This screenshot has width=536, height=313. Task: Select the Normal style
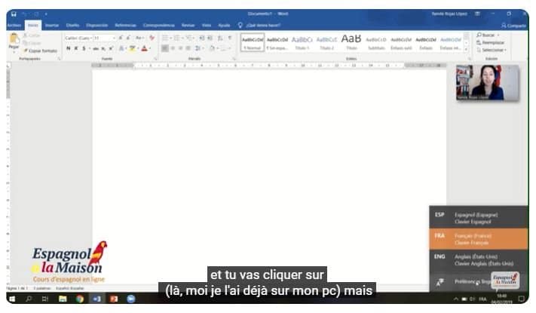tap(253, 42)
